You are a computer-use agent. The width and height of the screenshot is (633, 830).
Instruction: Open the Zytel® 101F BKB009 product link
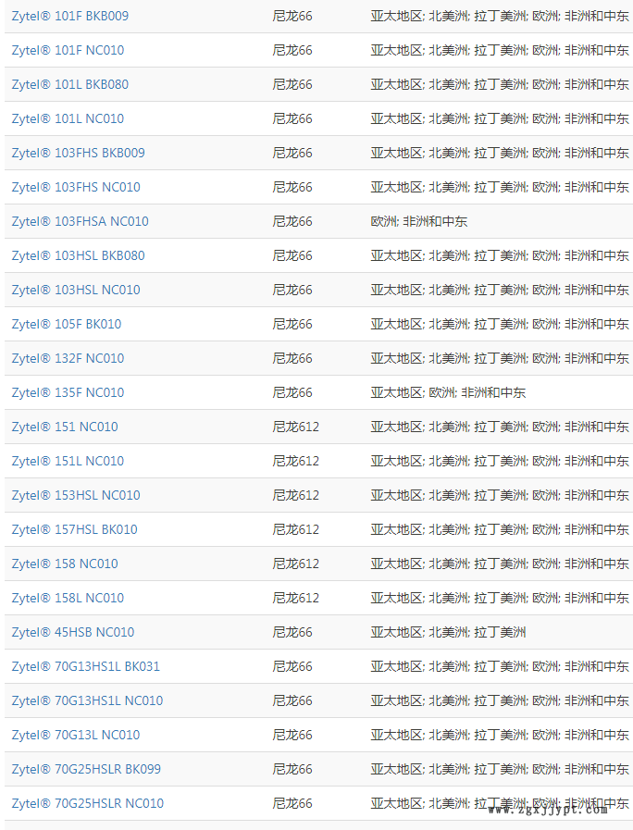[x=70, y=16]
